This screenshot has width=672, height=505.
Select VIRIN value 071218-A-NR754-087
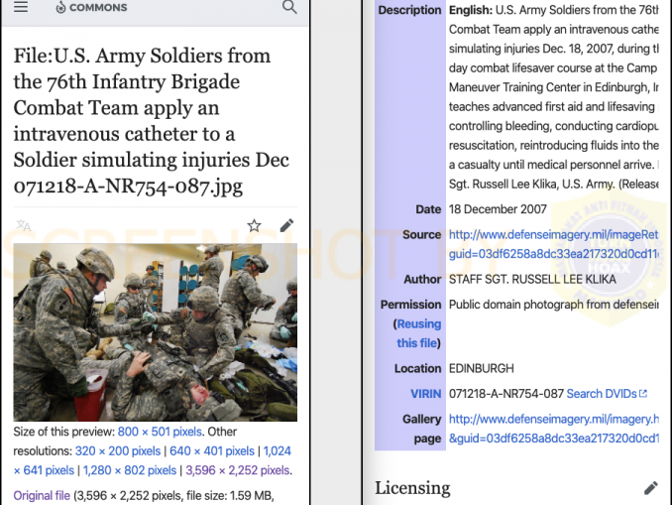(x=506, y=394)
